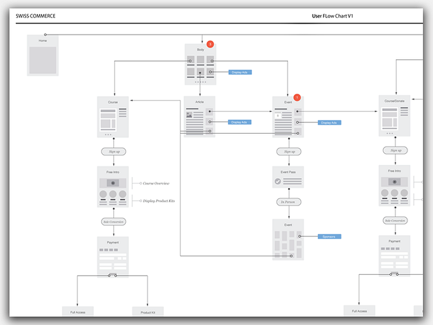Click the Sale Conversion pill in the Course/Donate column
Image resolution: width=433 pixels, height=325 pixels.
tap(395, 221)
